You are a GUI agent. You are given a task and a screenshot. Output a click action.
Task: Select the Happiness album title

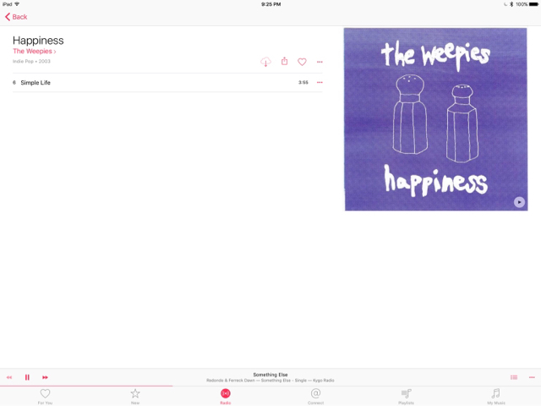click(x=38, y=41)
